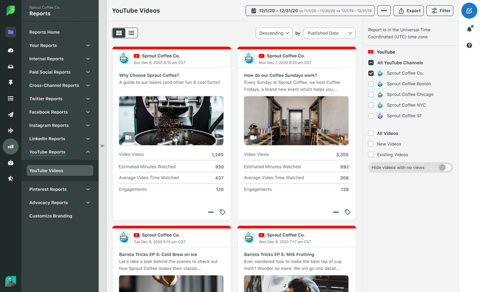Open the Published Date sort dropdown

pos(329,33)
